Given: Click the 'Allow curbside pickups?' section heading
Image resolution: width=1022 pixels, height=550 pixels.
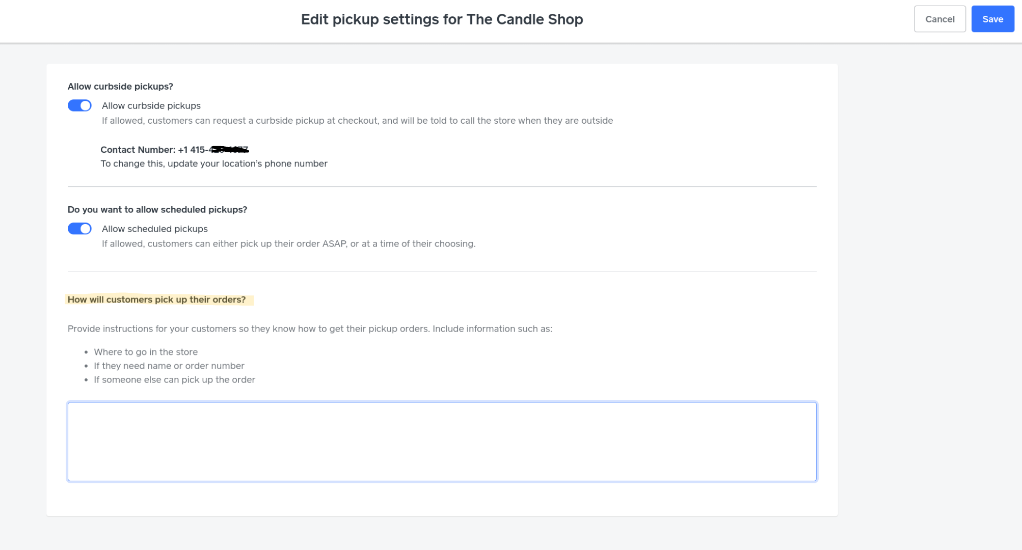Looking at the screenshot, I should point(120,87).
